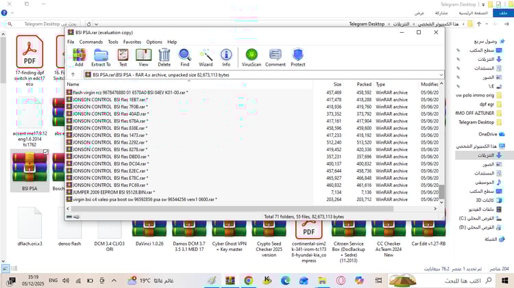The width and height of the screenshot is (514, 288).
Task: Click the volume speaker tray icon
Action: 66,280
